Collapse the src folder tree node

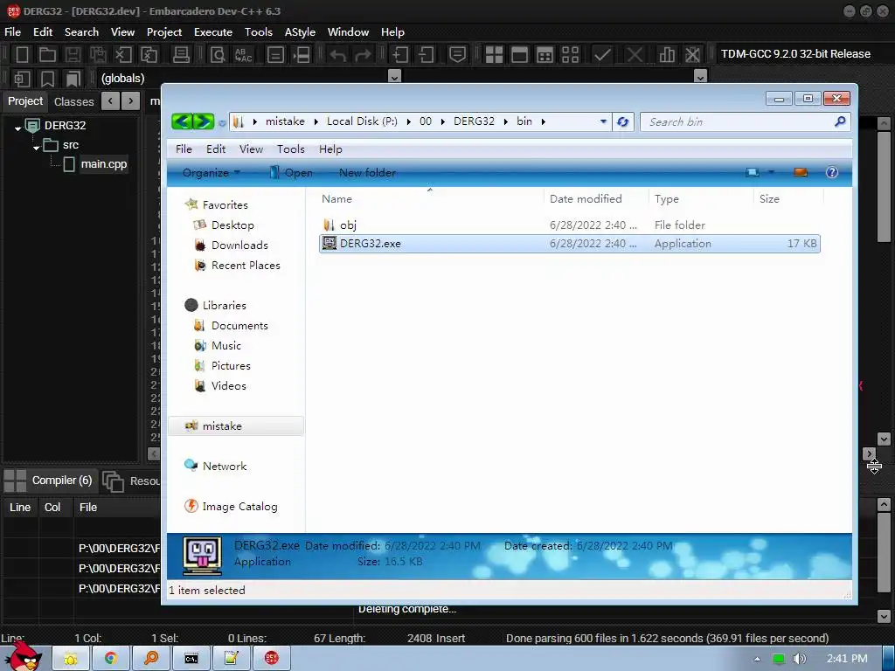pyautogui.click(x=36, y=148)
